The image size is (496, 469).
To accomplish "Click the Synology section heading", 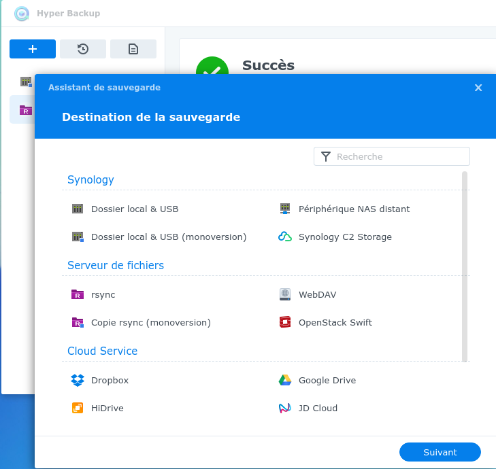I will coord(90,179).
